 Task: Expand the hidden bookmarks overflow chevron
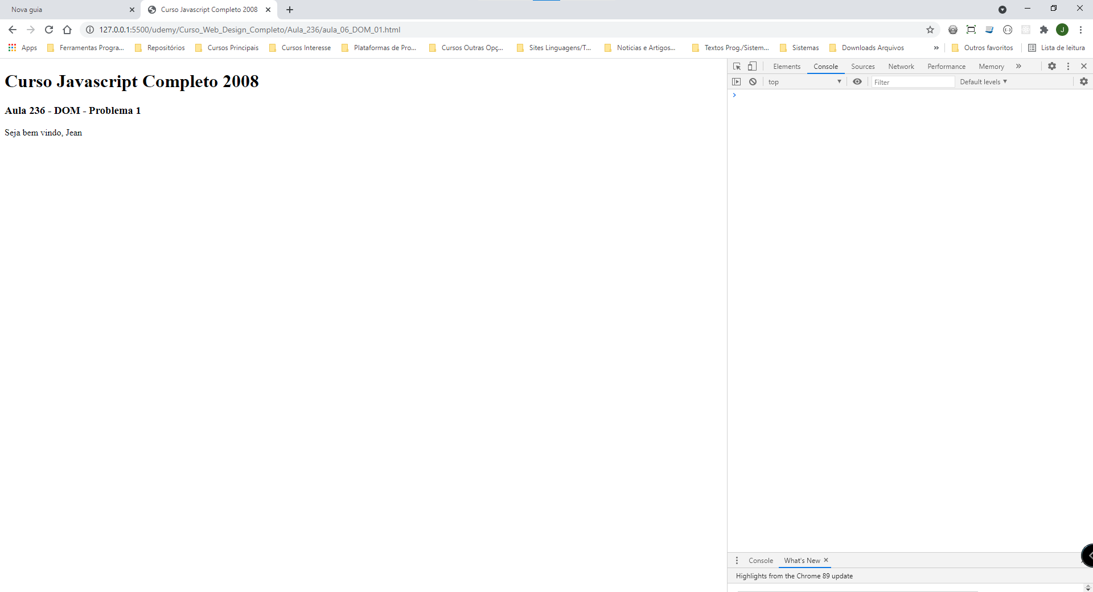point(936,48)
